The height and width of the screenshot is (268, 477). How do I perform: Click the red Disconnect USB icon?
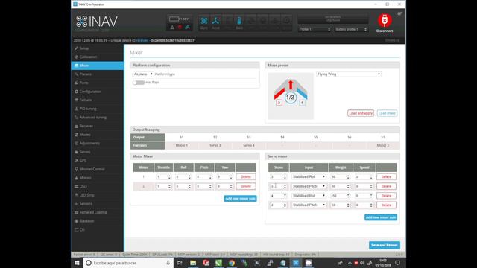[x=385, y=20]
